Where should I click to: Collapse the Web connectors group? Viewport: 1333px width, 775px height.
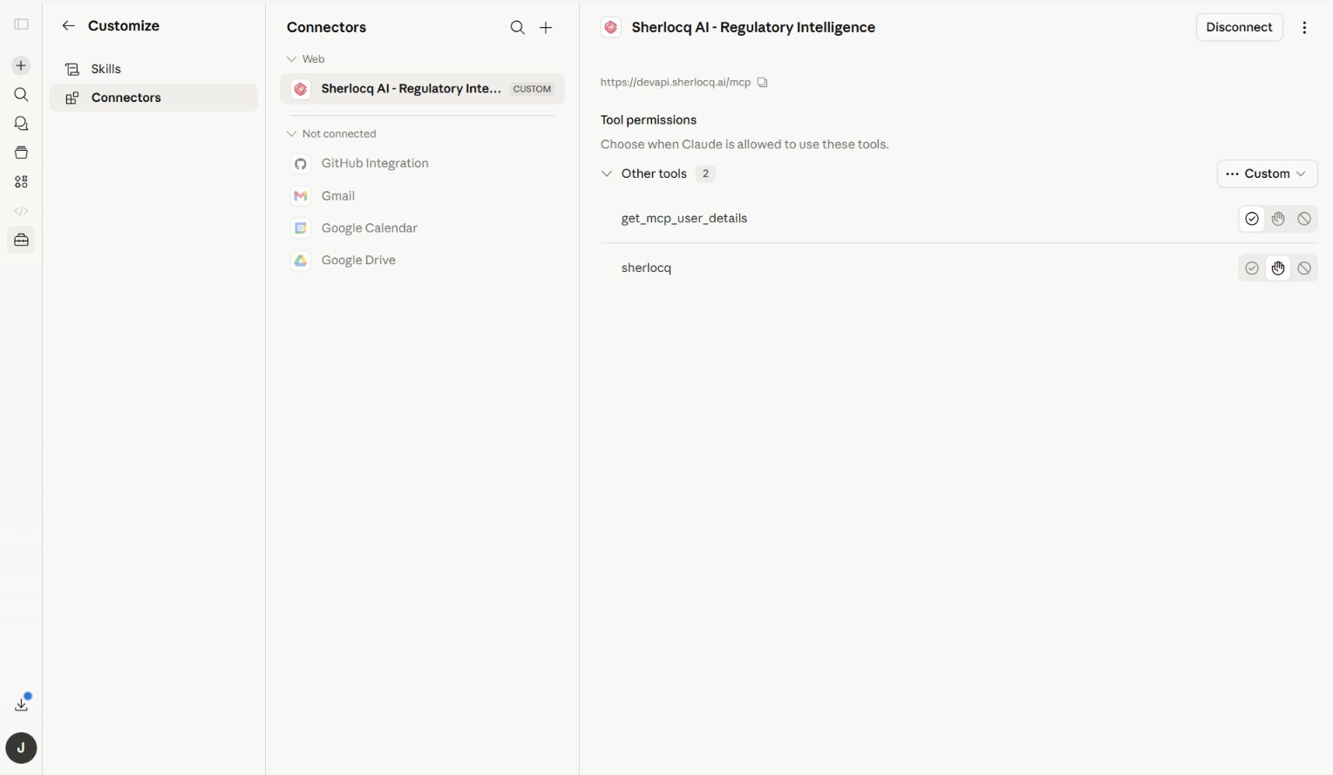(x=306, y=59)
